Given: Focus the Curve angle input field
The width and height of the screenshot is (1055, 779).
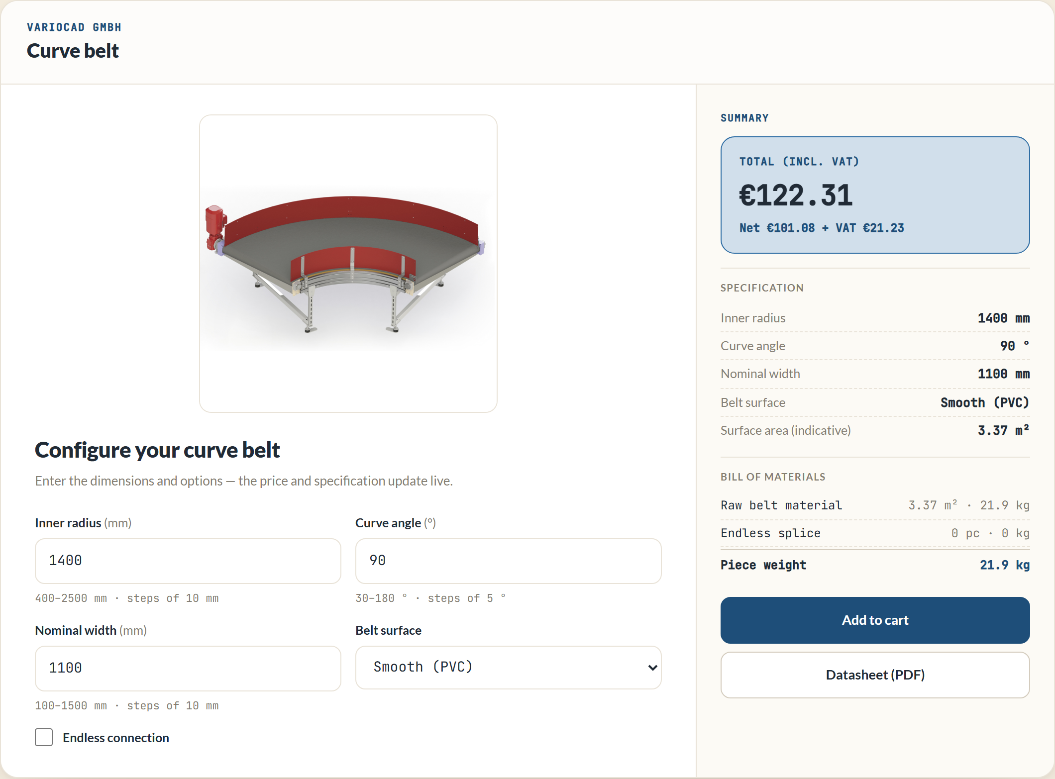Looking at the screenshot, I should click(508, 561).
